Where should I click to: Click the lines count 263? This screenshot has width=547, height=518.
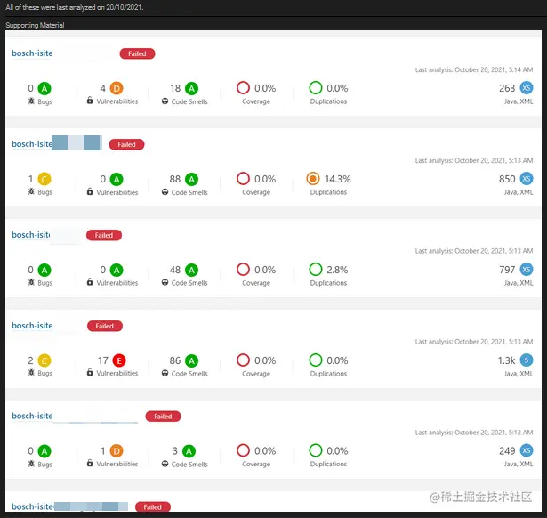click(x=507, y=88)
